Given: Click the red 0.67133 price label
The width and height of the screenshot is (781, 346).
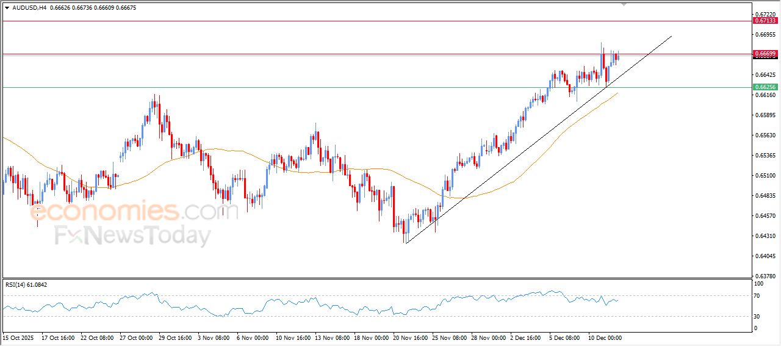Looking at the screenshot, I should 765,21.
